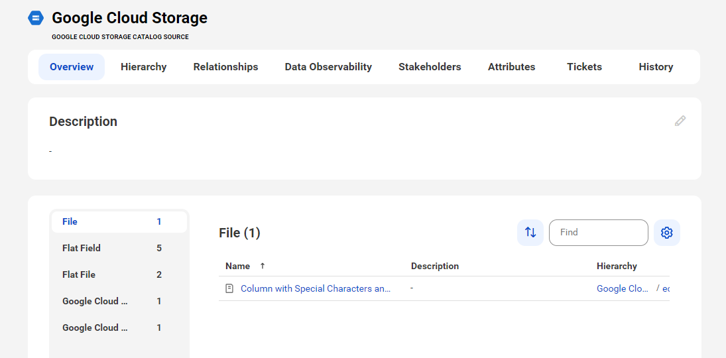The height and width of the screenshot is (358, 726).
Task: Click the Hierarchy column header
Action: (x=617, y=267)
